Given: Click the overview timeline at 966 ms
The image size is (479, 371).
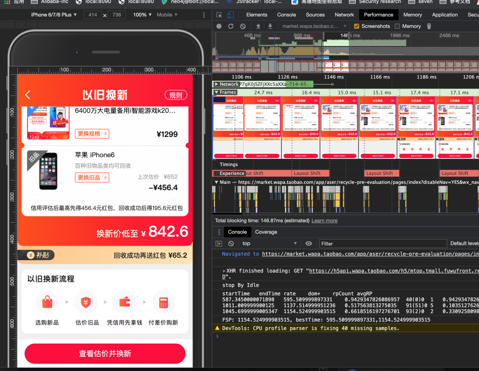Looking at the screenshot, I should pos(302,35).
